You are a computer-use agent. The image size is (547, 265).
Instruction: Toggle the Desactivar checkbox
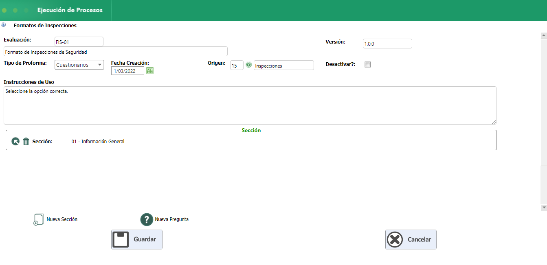click(368, 64)
